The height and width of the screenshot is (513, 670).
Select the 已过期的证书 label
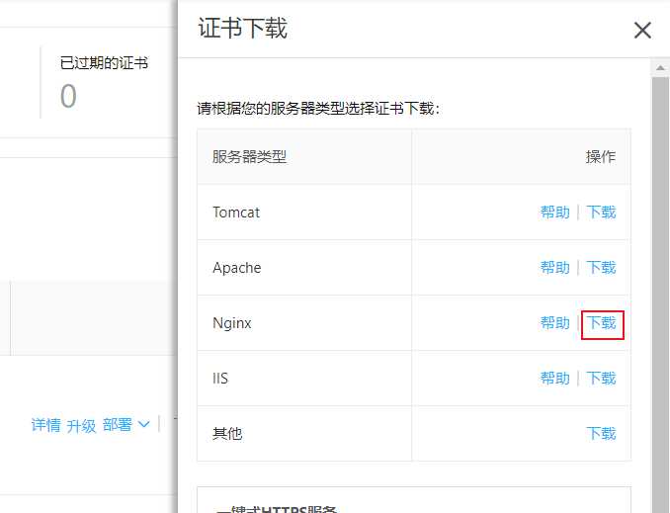pos(104,63)
